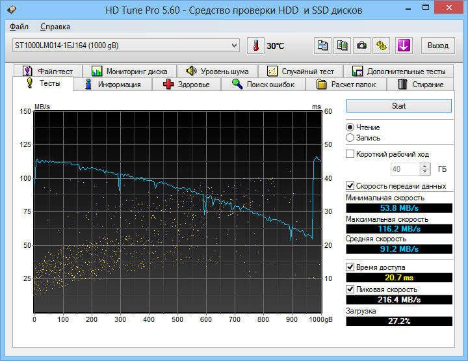Open options with the yellow gears icon
The height and width of the screenshot is (361, 468).
tap(382, 46)
